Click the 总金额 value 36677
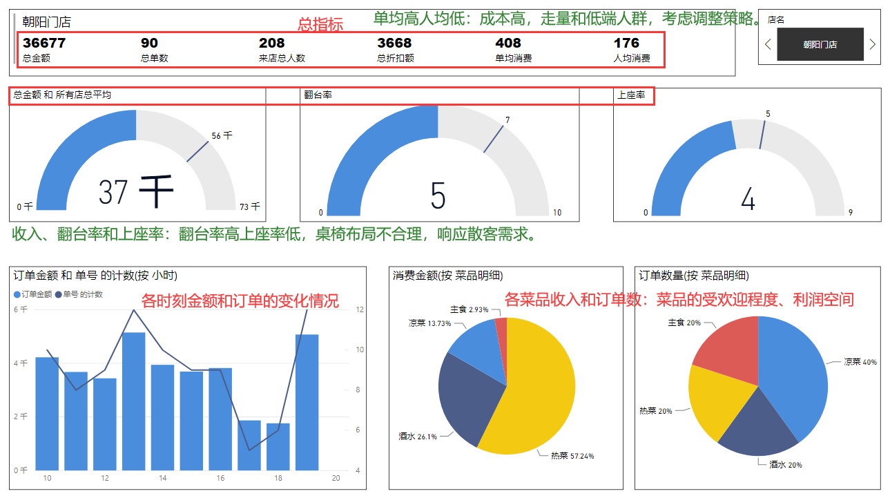 44,43
